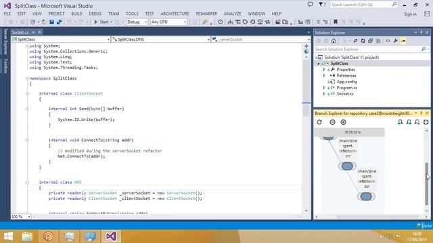Open the Toolbox side tab

[x=5, y=66]
